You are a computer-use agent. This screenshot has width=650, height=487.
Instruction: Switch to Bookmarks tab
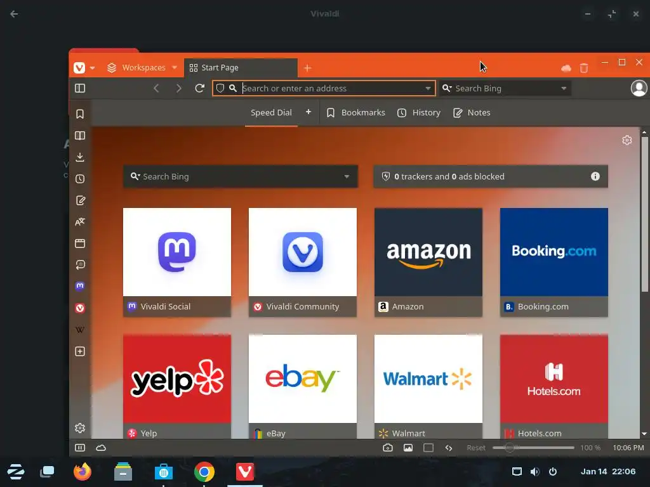tap(355, 113)
